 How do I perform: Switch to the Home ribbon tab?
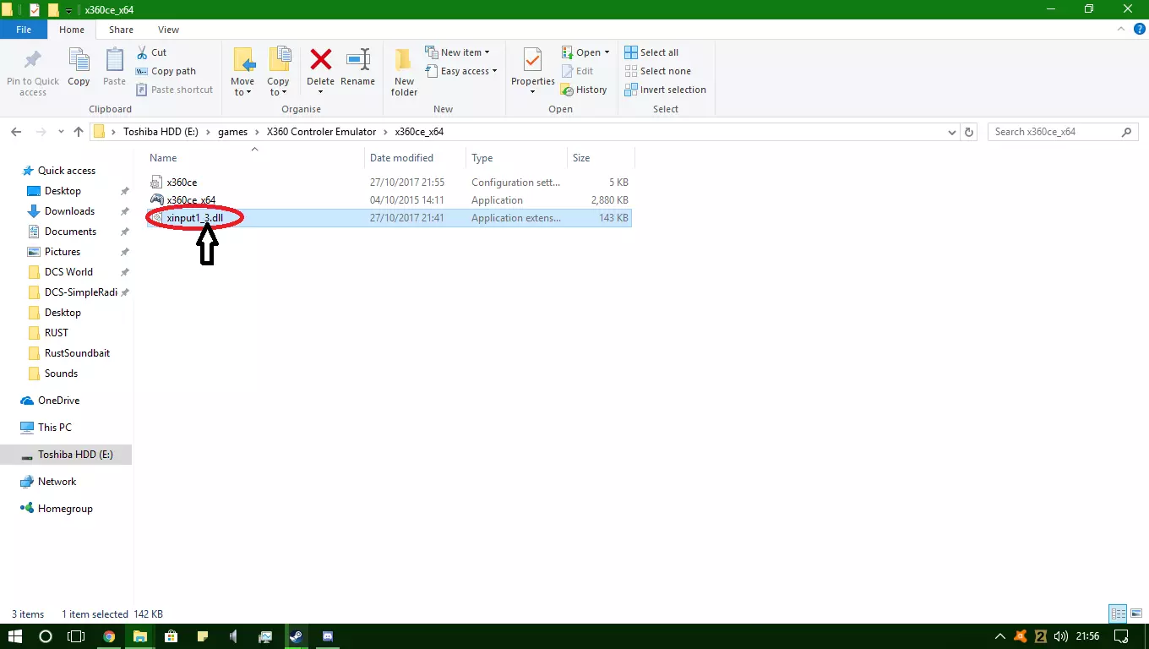(x=72, y=30)
